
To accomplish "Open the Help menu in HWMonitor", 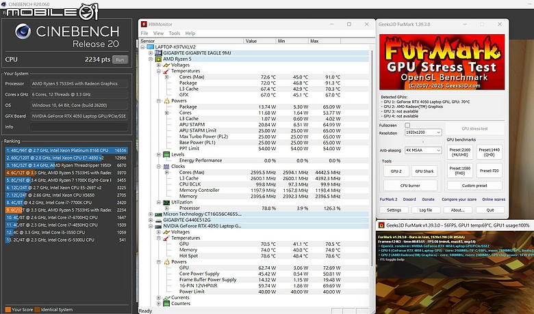I will [x=190, y=33].
